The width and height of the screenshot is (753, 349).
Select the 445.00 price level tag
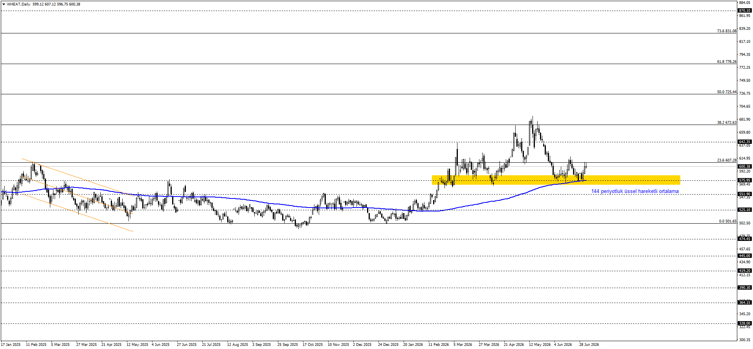coord(745,256)
